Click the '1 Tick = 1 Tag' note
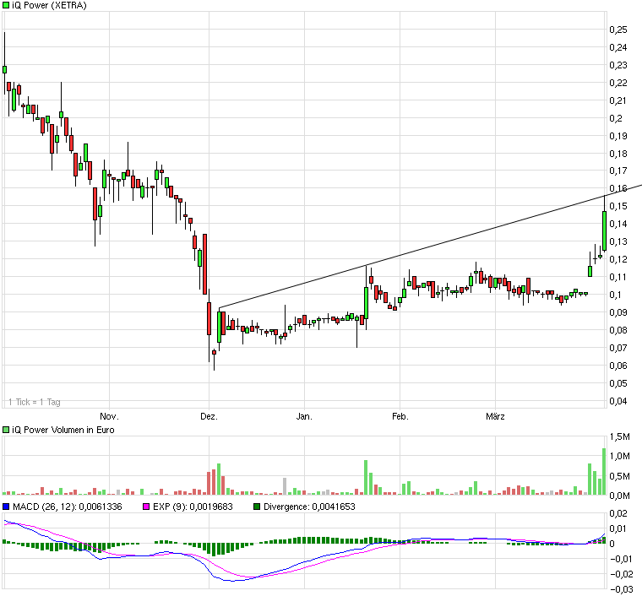The image size is (642, 596). point(34,402)
